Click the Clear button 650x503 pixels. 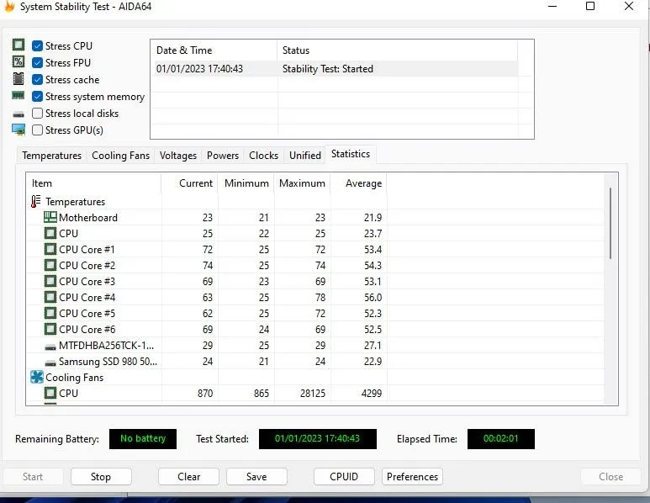tap(188, 476)
